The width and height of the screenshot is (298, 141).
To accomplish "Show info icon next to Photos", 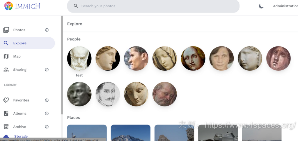I will point(47,30).
